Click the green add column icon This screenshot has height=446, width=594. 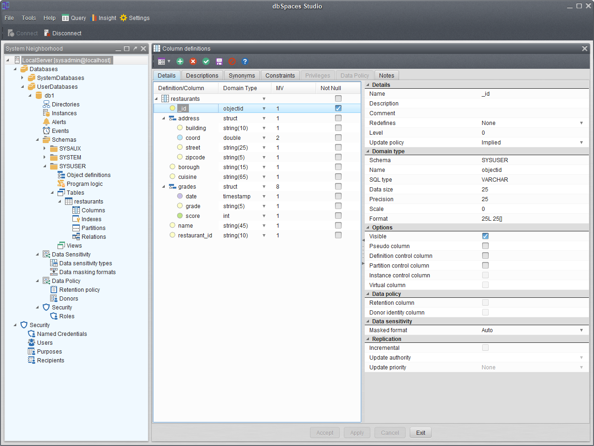[180, 61]
